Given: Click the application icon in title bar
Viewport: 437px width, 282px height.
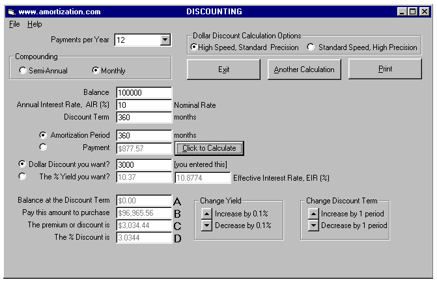Looking at the screenshot, I should 10,12.
